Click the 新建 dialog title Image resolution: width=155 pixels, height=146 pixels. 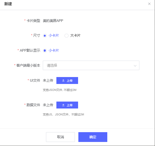(8, 4)
